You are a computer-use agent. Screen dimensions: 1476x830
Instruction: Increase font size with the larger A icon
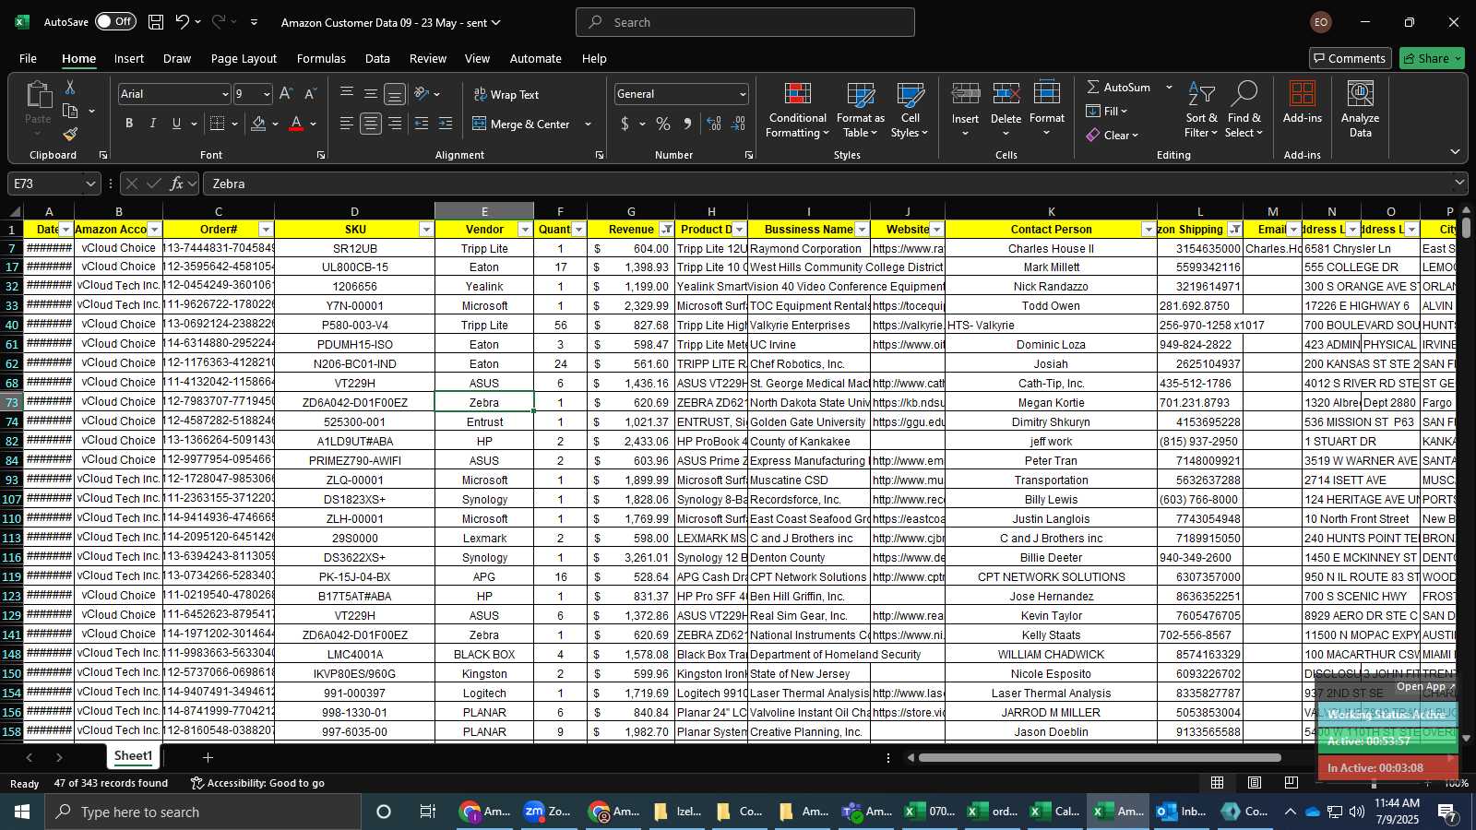(x=286, y=94)
